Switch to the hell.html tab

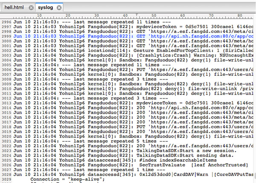point(14,8)
